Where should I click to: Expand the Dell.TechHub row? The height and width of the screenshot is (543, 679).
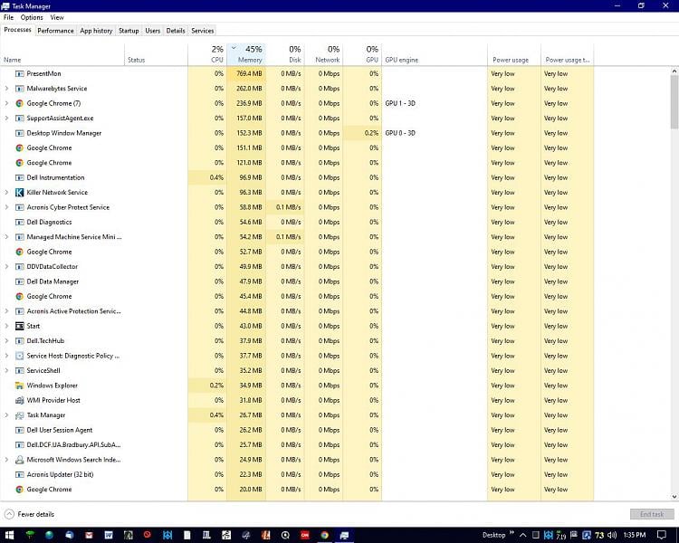pyautogui.click(x=6, y=341)
